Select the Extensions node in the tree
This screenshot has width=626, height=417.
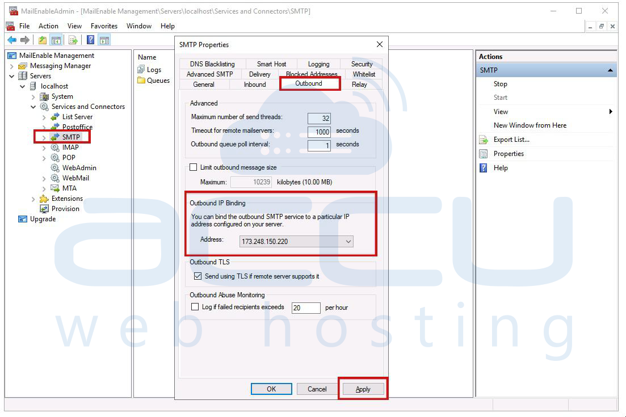pyautogui.click(x=67, y=199)
